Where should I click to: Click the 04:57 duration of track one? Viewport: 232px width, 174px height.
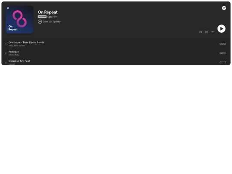point(223,44)
